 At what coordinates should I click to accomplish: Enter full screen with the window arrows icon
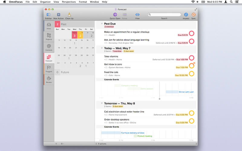tap(196, 10)
